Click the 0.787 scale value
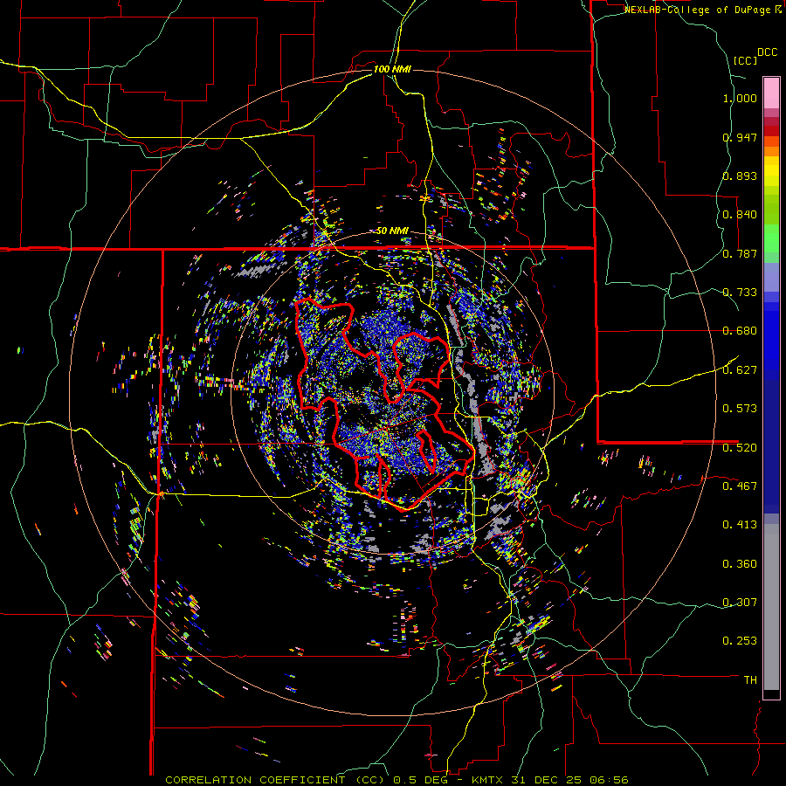Screen dimensions: 786x786 click(740, 253)
